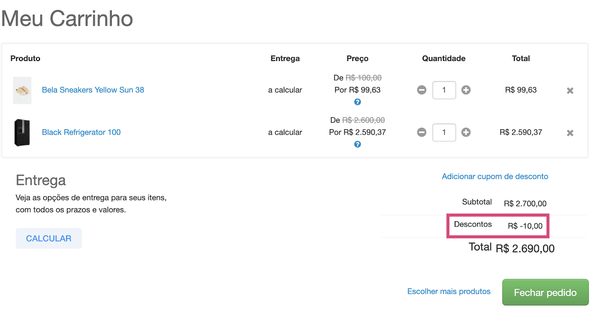The height and width of the screenshot is (314, 615).
Task: Open the Black Refrigerator 100 product link
Action: 81,132
